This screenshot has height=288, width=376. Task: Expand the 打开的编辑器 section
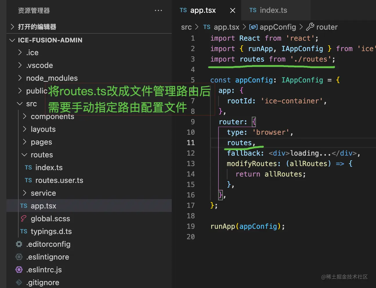pyautogui.click(x=89, y=27)
